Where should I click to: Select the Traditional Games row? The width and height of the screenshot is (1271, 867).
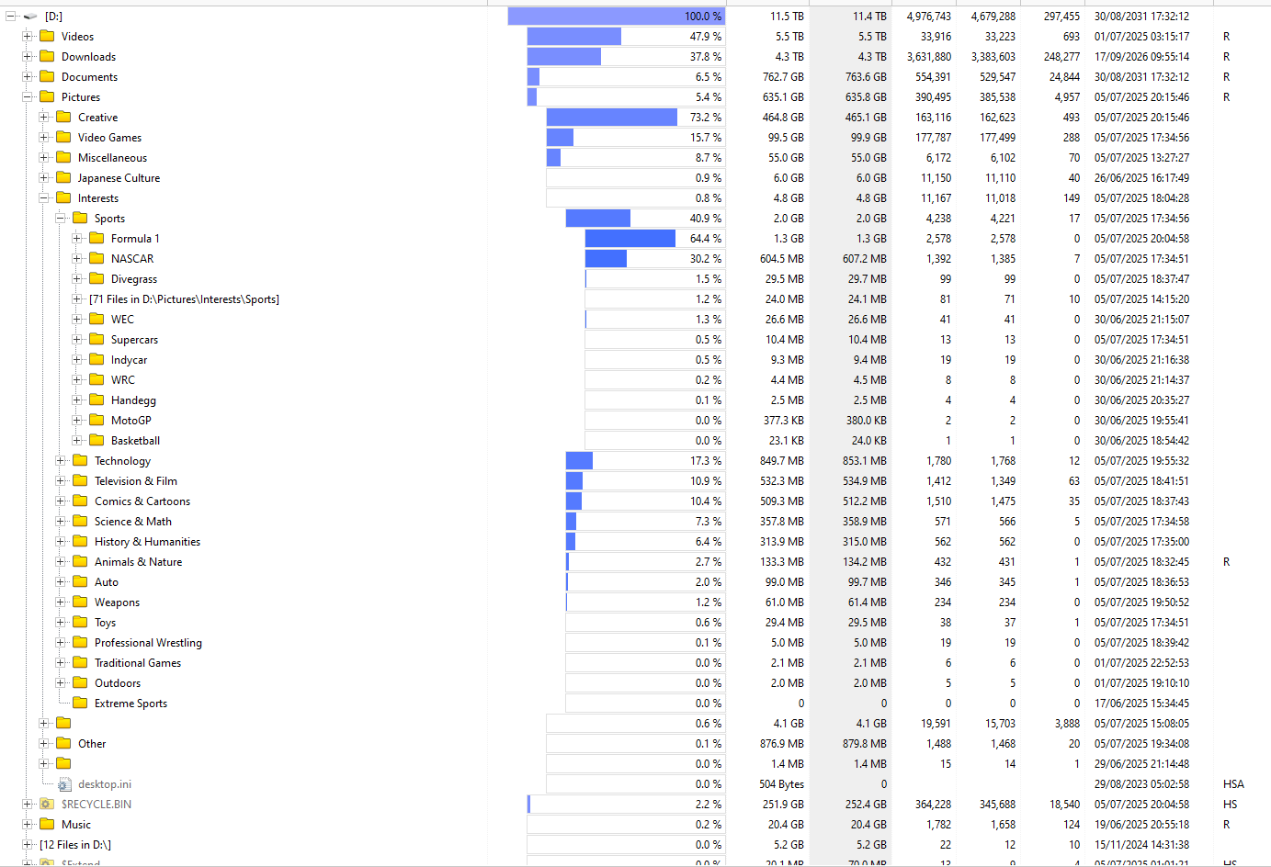coord(138,663)
